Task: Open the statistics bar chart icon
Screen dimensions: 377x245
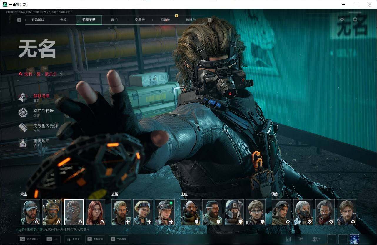Action: 289,239
